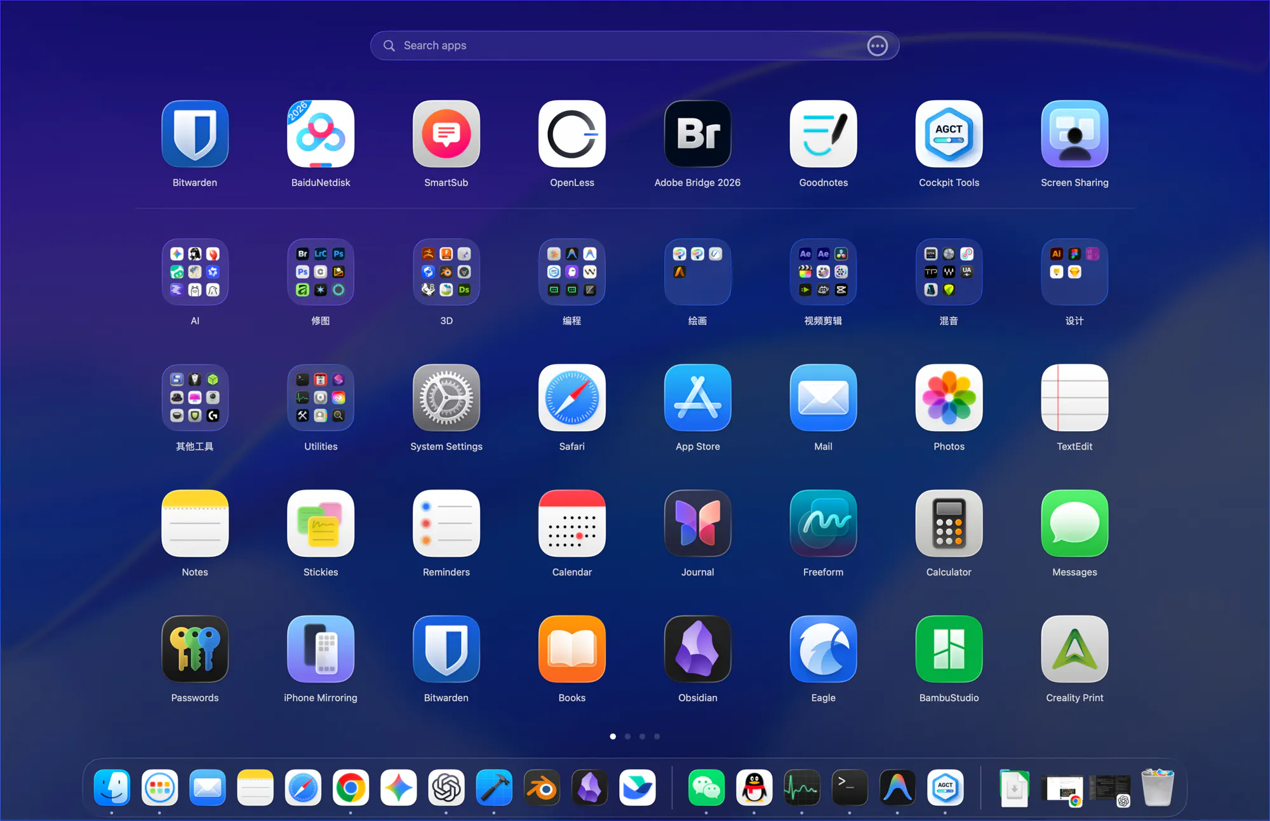Image resolution: width=1270 pixels, height=821 pixels.
Task: Open the Books app
Action: [x=572, y=649]
